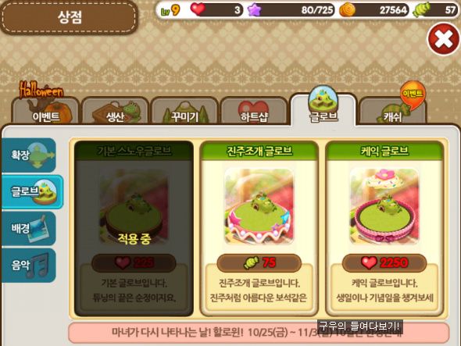Click the 기본 스노우글로브 preview image
Viewport: 461px width, 346px height.
134,206
